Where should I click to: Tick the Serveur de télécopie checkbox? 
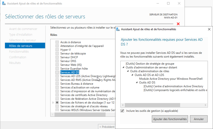[x=57, y=53]
